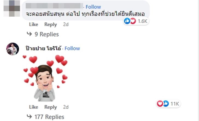Show who reacted via the 11K count

[x=175, y=104]
